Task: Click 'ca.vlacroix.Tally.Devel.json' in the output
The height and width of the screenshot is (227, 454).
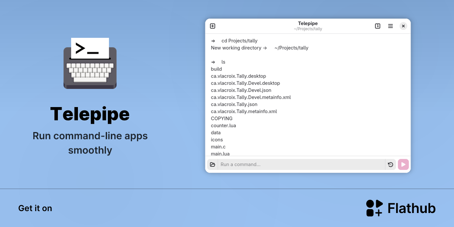Action: click(241, 90)
